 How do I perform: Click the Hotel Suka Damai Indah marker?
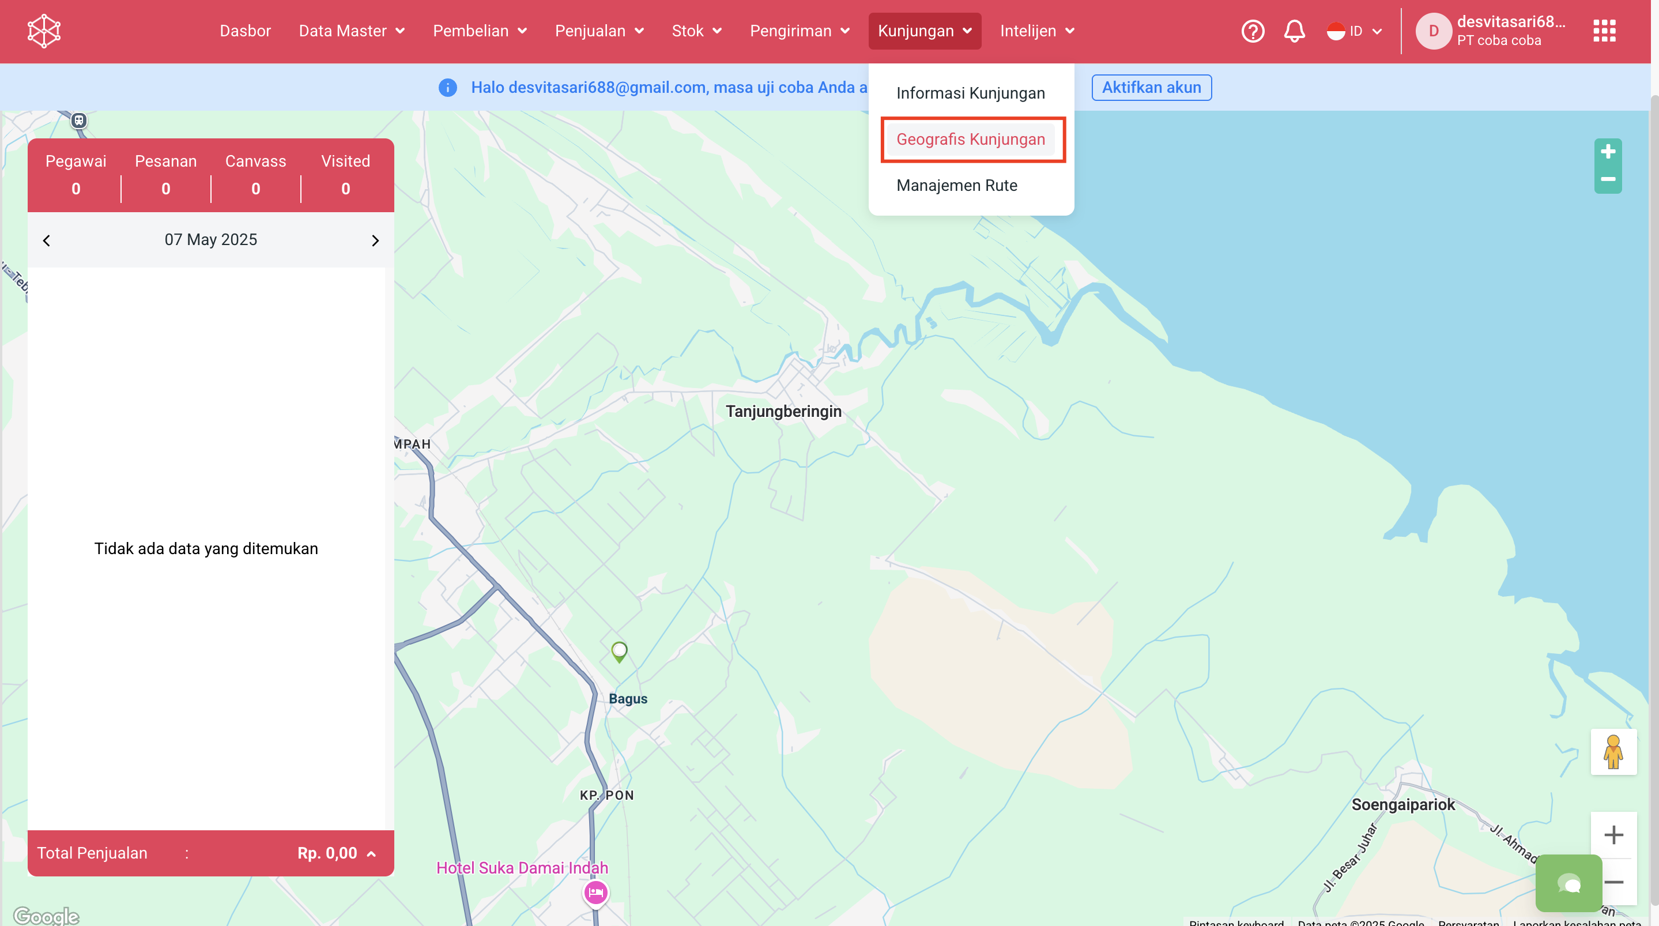pyautogui.click(x=595, y=893)
